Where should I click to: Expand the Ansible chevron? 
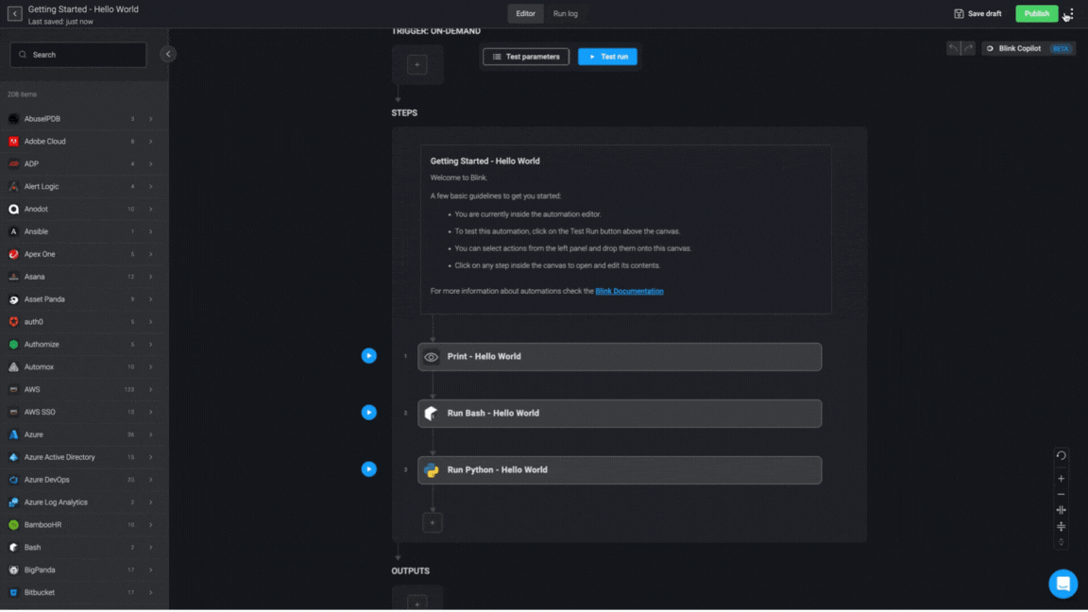[150, 231]
